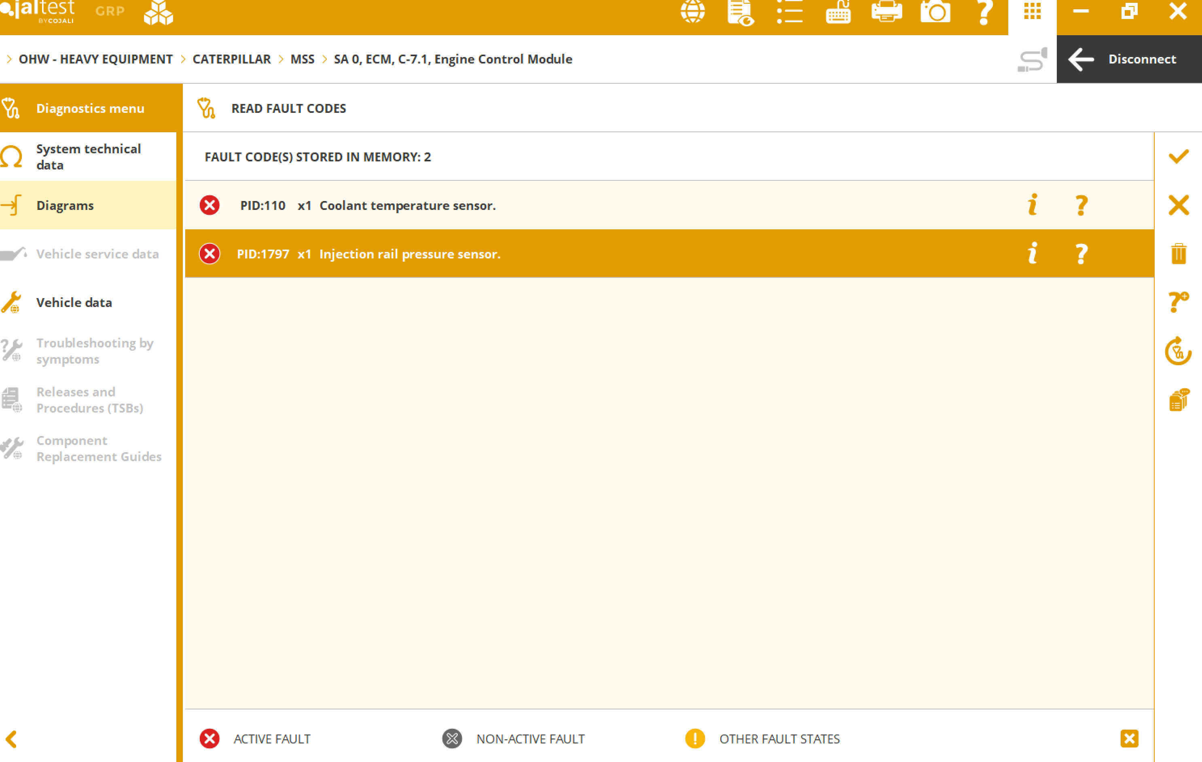The image size is (1202, 762).
Task: Open Vehicle service data
Action: pyautogui.click(x=88, y=254)
